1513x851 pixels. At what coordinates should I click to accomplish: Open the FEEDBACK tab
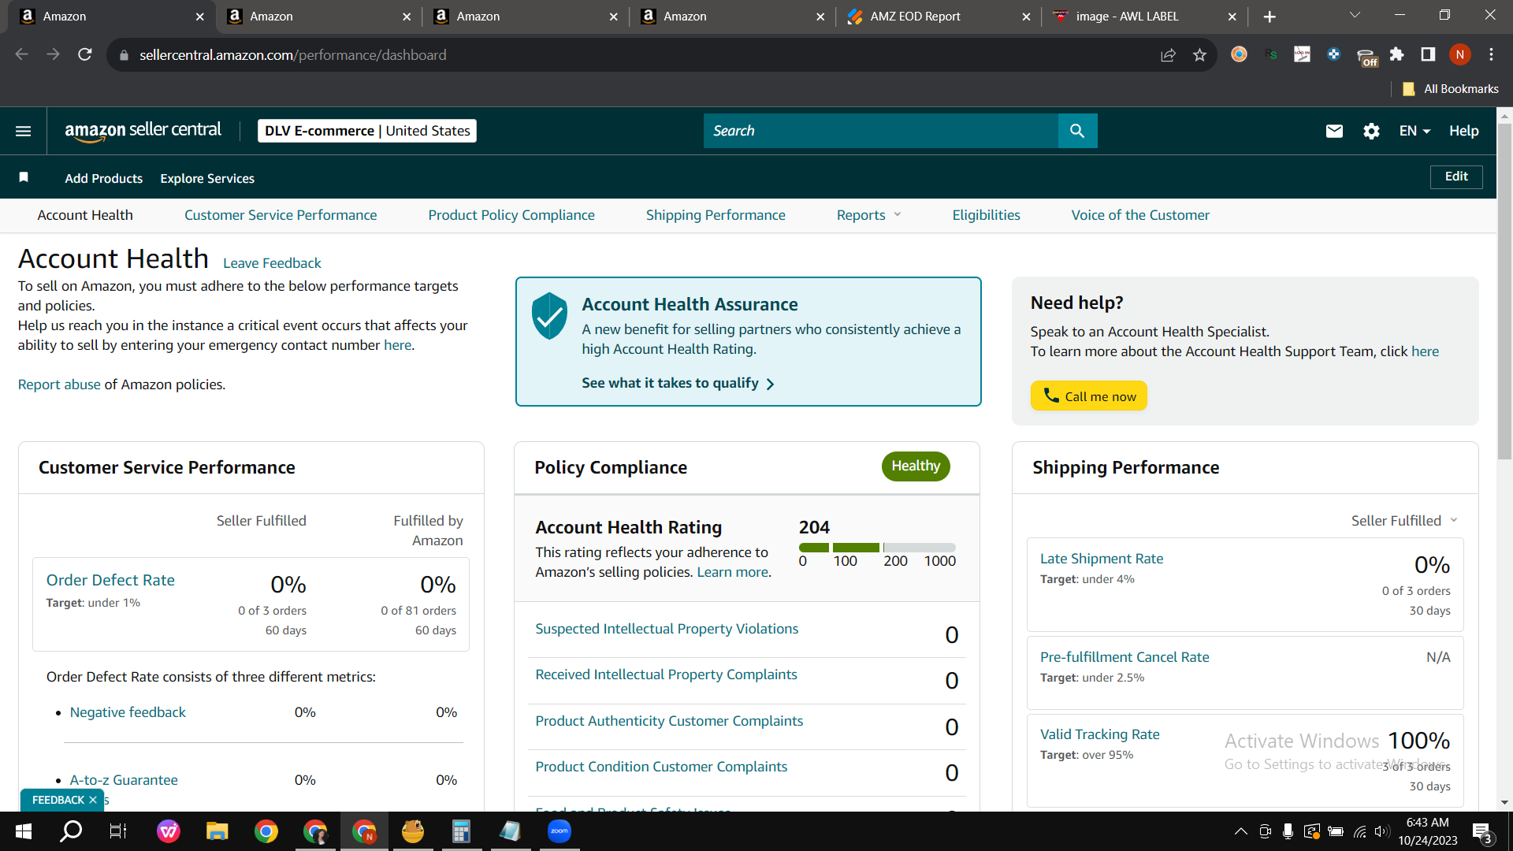coord(58,800)
